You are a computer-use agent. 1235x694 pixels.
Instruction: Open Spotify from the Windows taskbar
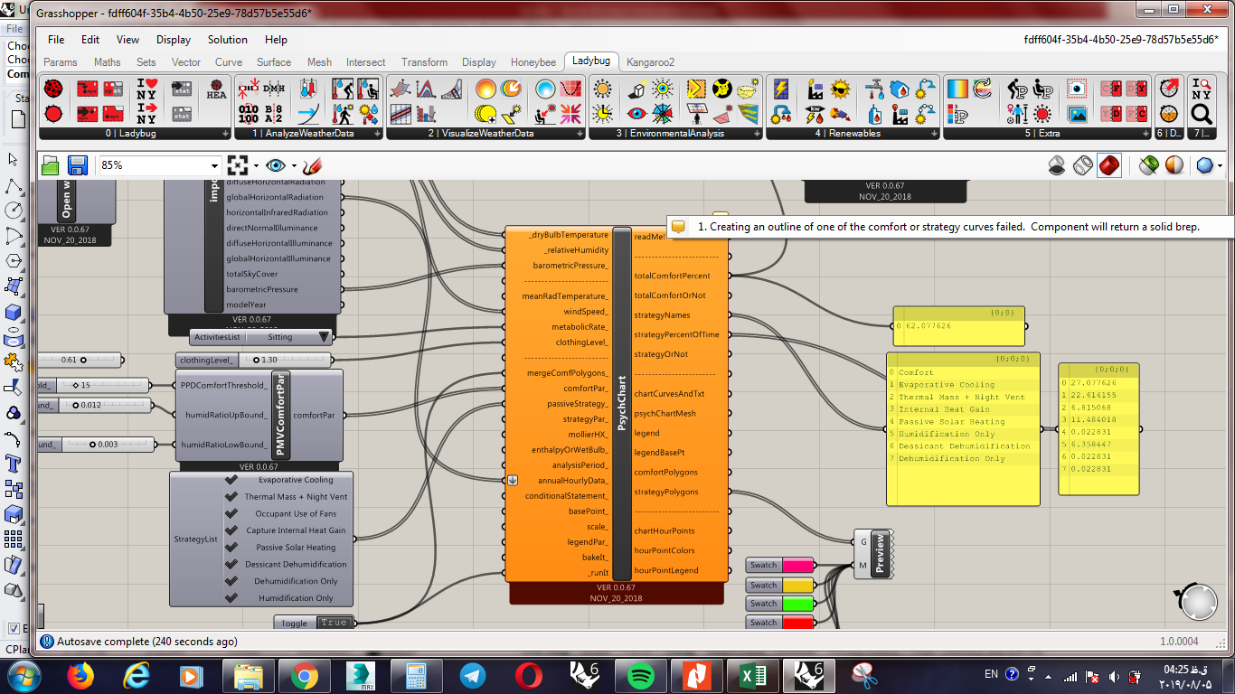click(x=640, y=675)
